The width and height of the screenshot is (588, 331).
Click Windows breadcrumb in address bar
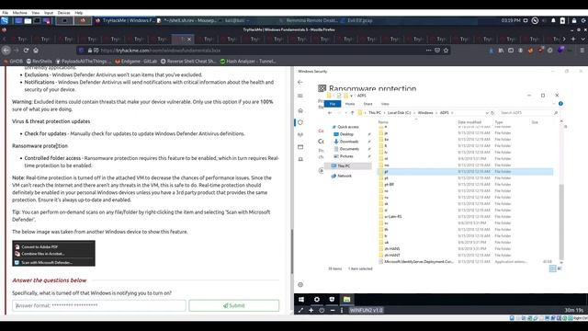425,113
